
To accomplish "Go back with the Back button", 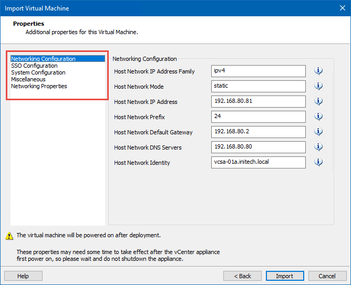I will (x=242, y=276).
